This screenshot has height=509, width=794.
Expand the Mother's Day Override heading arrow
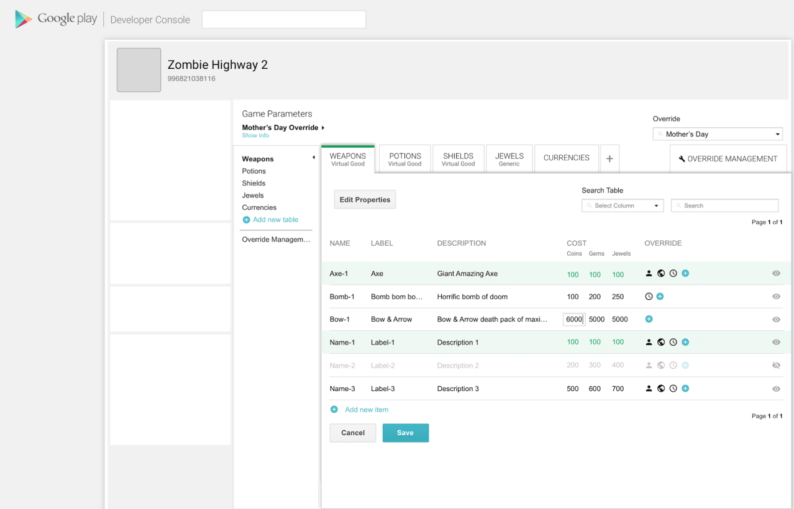(x=323, y=128)
